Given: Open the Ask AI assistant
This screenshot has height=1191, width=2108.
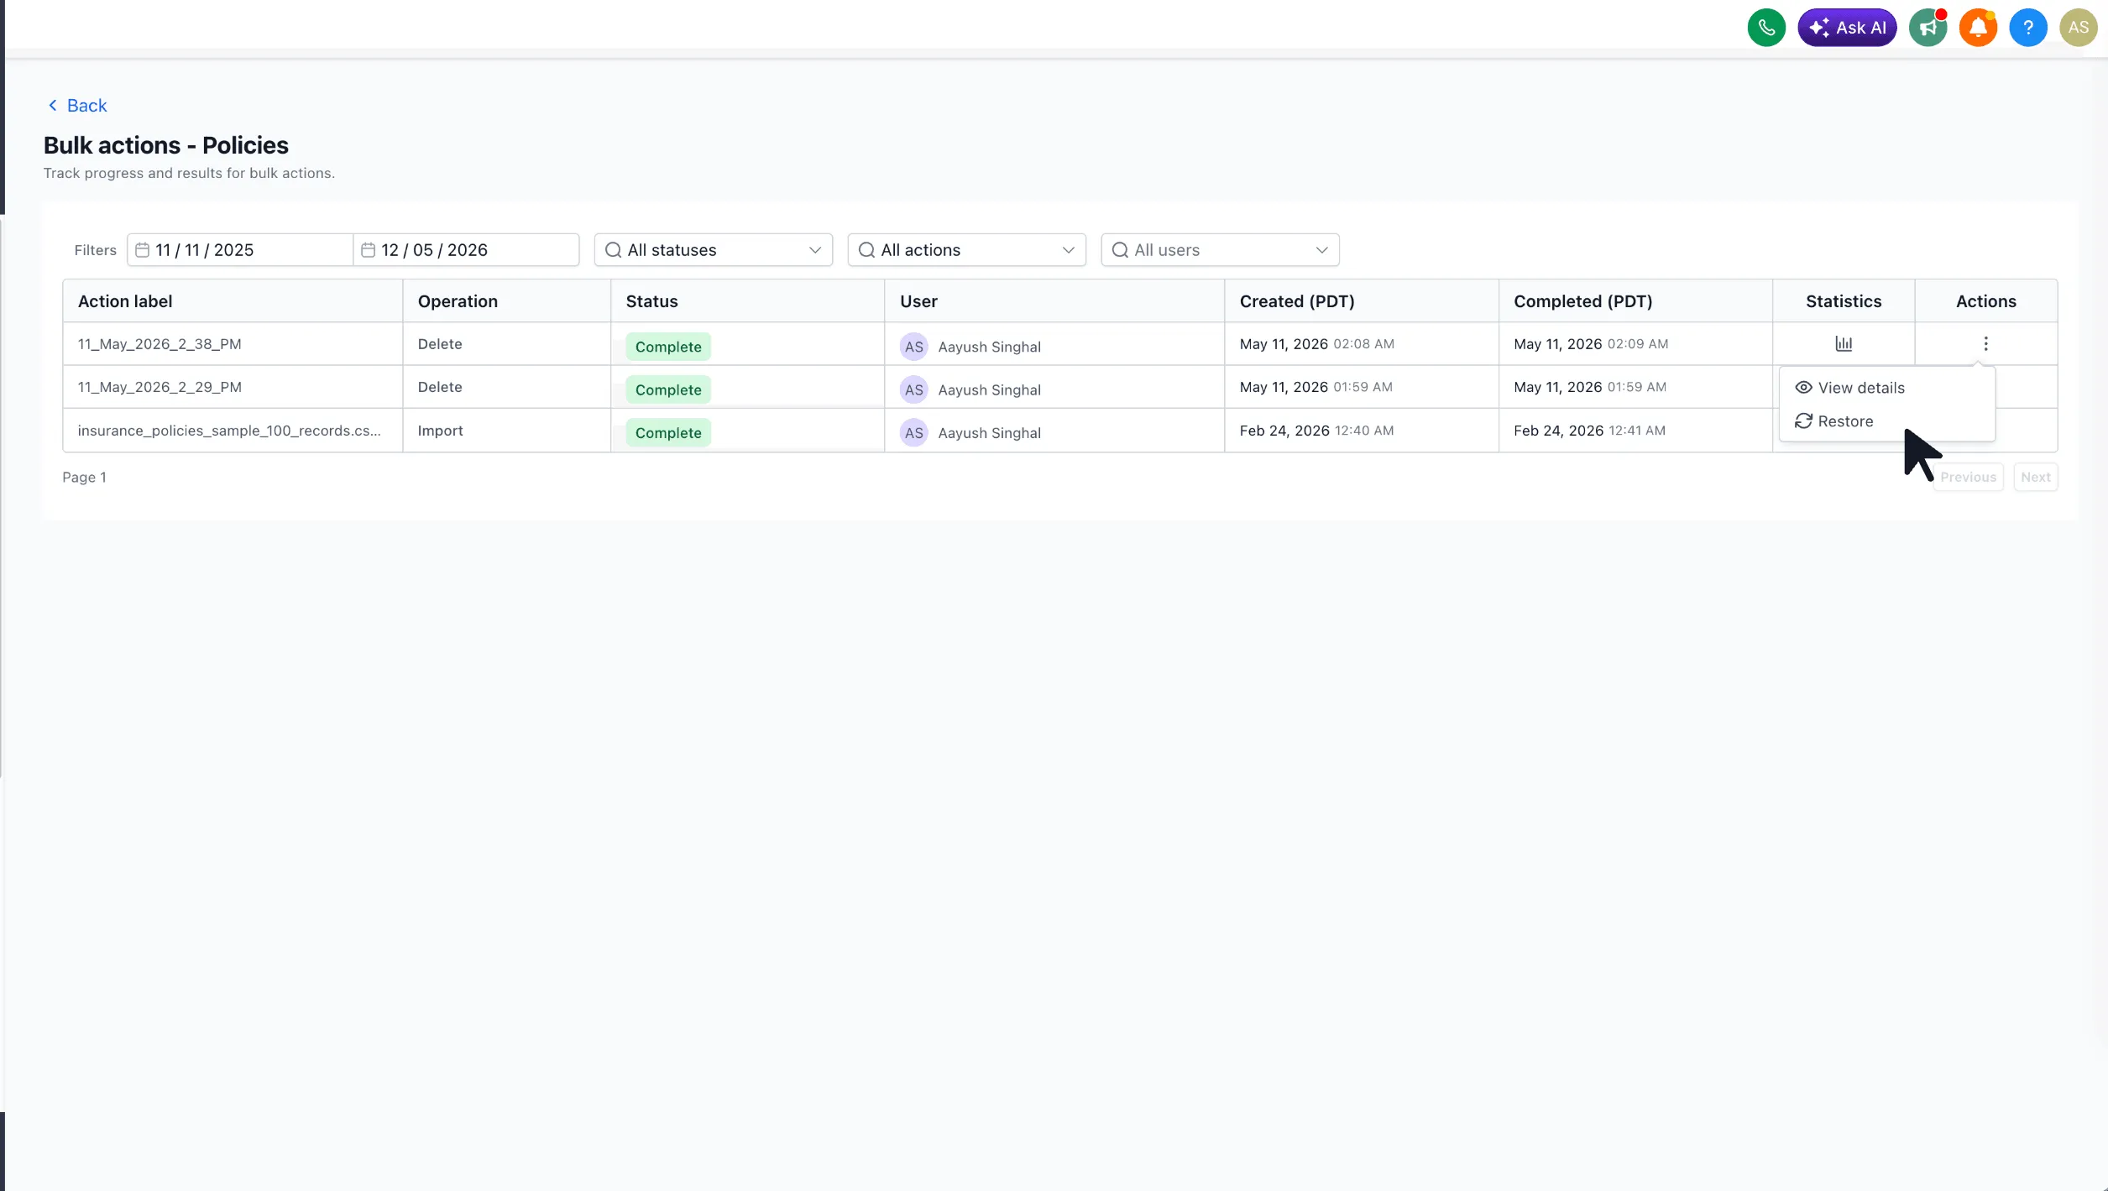Looking at the screenshot, I should (x=1847, y=28).
